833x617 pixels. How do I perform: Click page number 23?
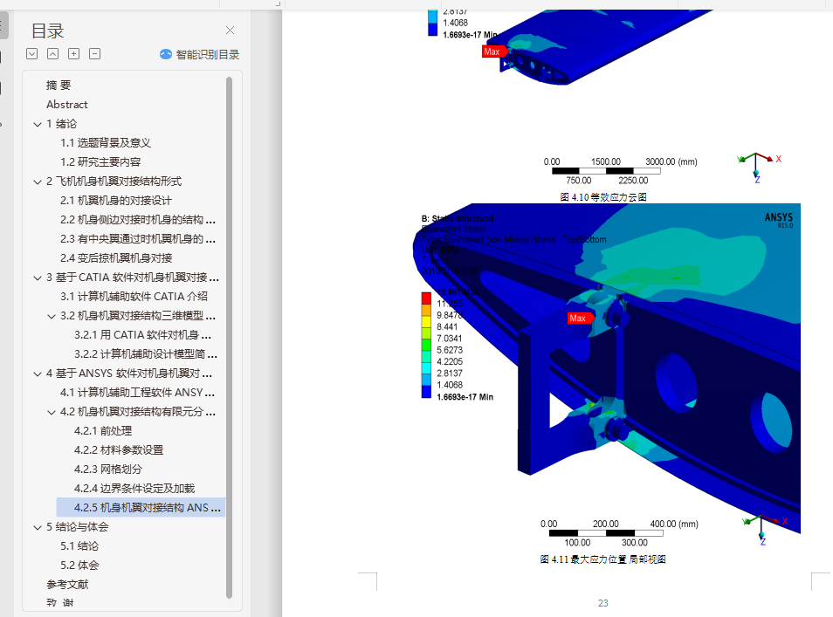[603, 603]
